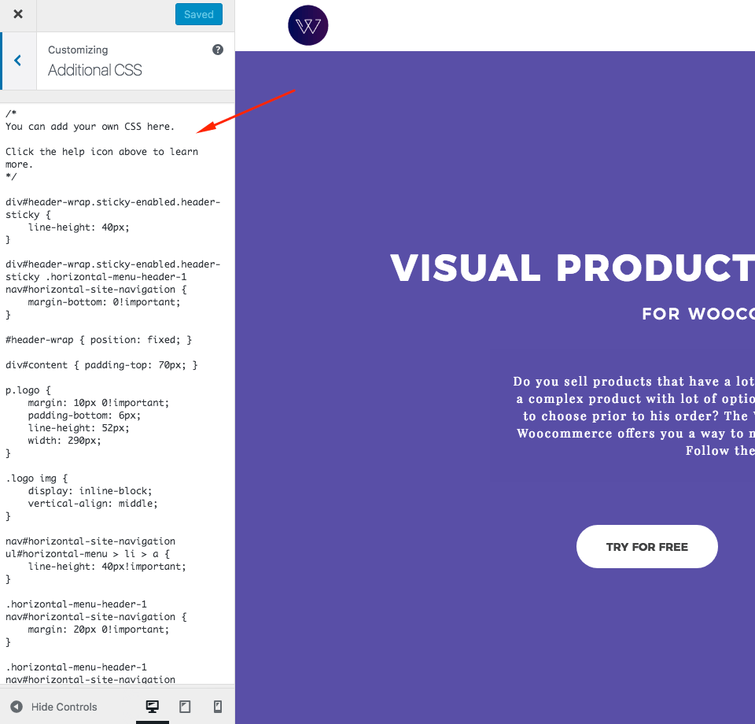
Task: Switch to mobile preview device icon
Action: pos(218,707)
